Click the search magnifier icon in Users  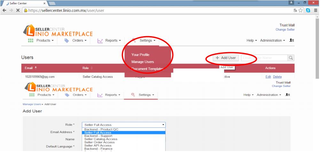pyautogui.click(x=291, y=58)
